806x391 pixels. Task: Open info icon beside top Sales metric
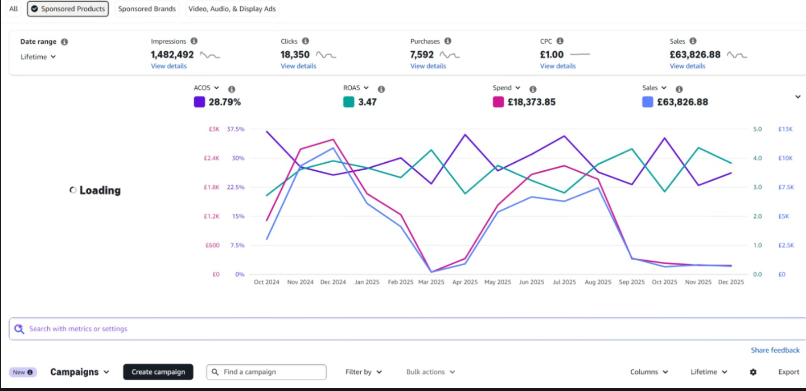tap(693, 41)
